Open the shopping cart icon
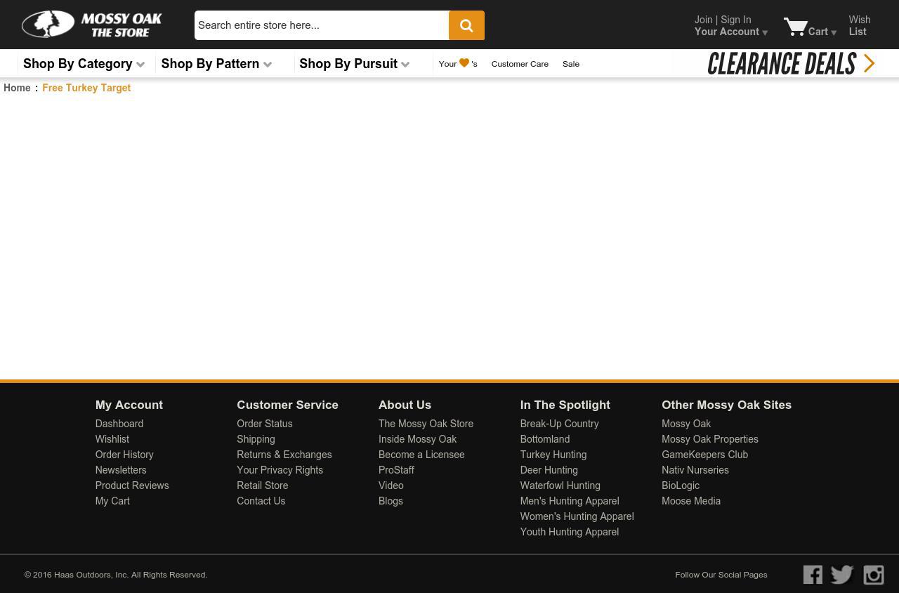Image resolution: width=899 pixels, height=593 pixels. tap(796, 27)
